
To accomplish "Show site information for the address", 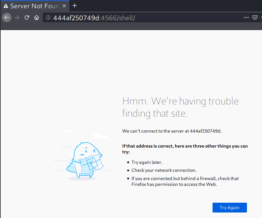I will pos(48,18).
